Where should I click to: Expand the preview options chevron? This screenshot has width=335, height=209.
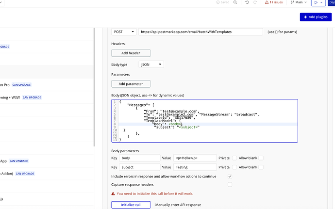tap(321, 2)
